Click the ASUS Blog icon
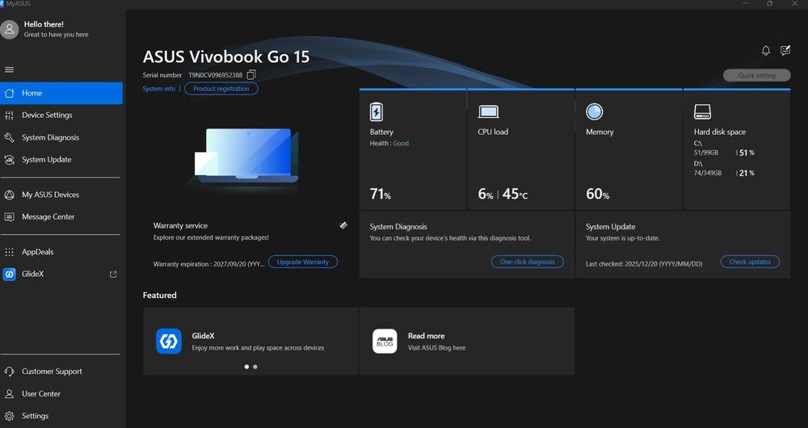The image size is (808, 428). (x=385, y=341)
